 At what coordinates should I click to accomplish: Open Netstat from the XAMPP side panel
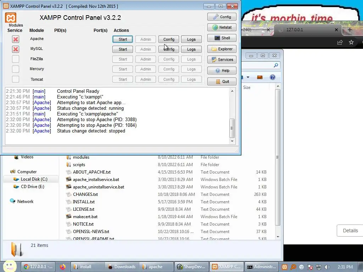point(222,27)
